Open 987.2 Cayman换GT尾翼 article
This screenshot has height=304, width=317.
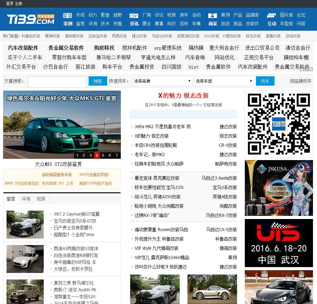[x=77, y=214]
